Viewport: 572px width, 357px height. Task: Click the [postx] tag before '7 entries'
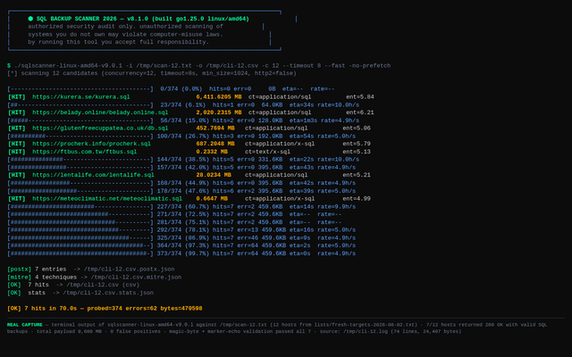tap(20, 270)
